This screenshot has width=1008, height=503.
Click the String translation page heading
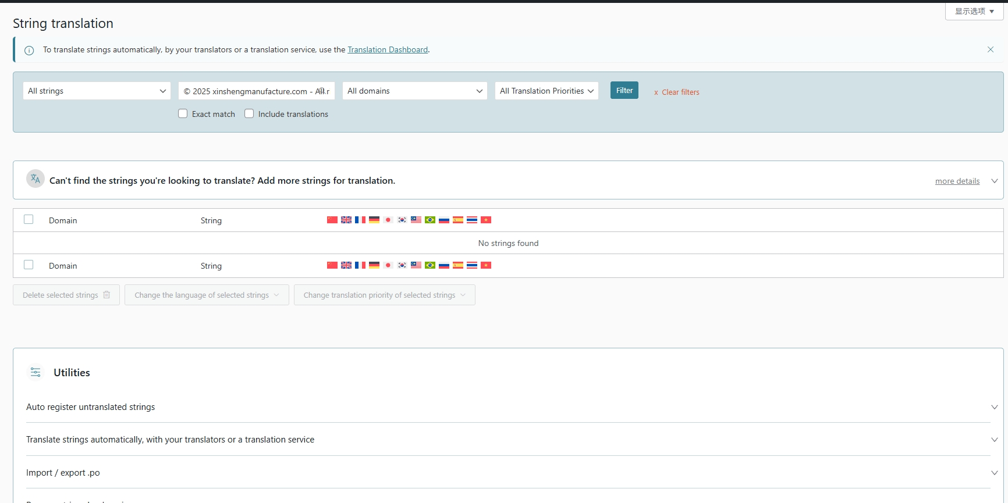[63, 23]
